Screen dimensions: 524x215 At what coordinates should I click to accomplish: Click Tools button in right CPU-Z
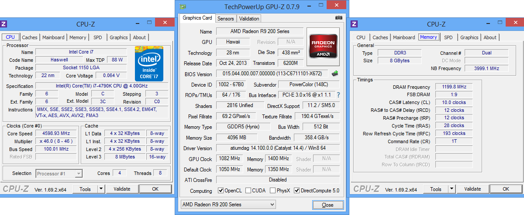pyautogui.click(x=436, y=189)
